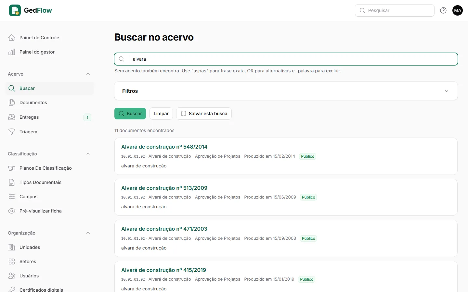468x292 pixels.
Task: Open Alvará de construção nº 548/2014
Action: (x=164, y=147)
